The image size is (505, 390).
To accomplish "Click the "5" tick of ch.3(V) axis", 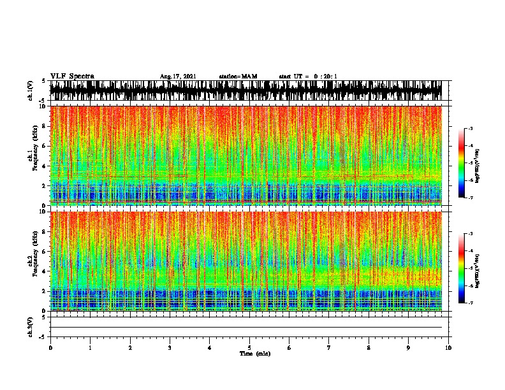I will tap(44, 317).
